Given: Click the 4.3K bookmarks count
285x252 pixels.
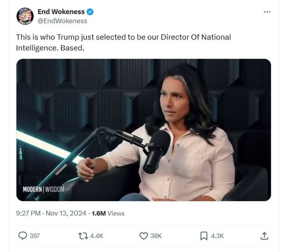Looking at the screenshot, I should 217,236.
